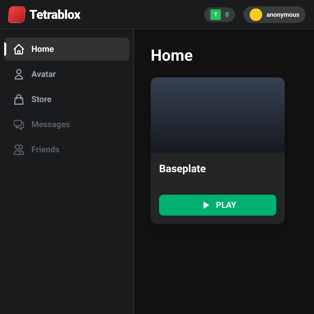The width and height of the screenshot is (314, 314).
Task: Select Friends in the sidebar
Action: (67, 150)
